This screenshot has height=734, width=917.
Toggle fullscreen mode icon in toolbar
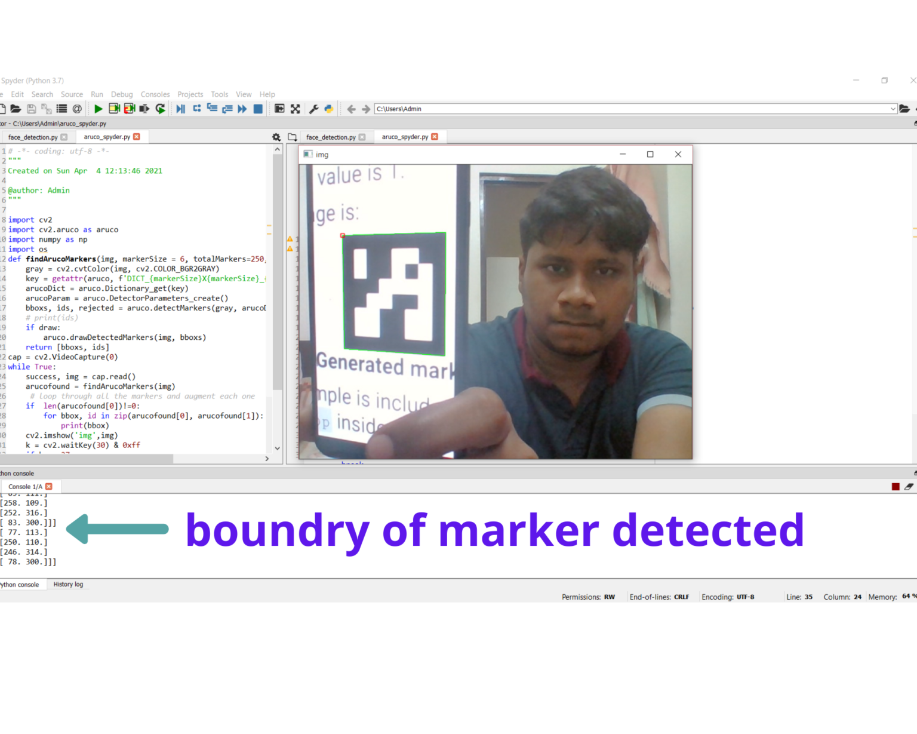(x=295, y=109)
